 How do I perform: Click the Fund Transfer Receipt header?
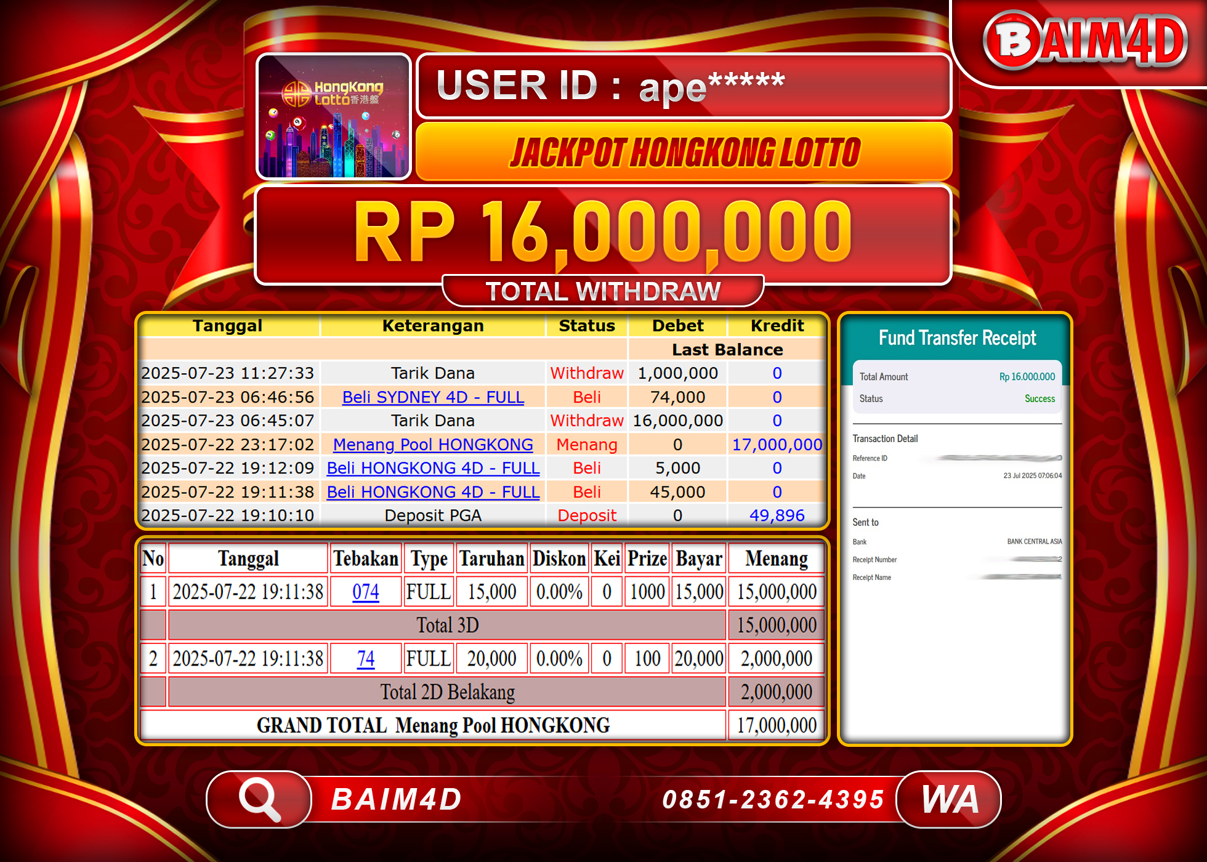pos(956,337)
